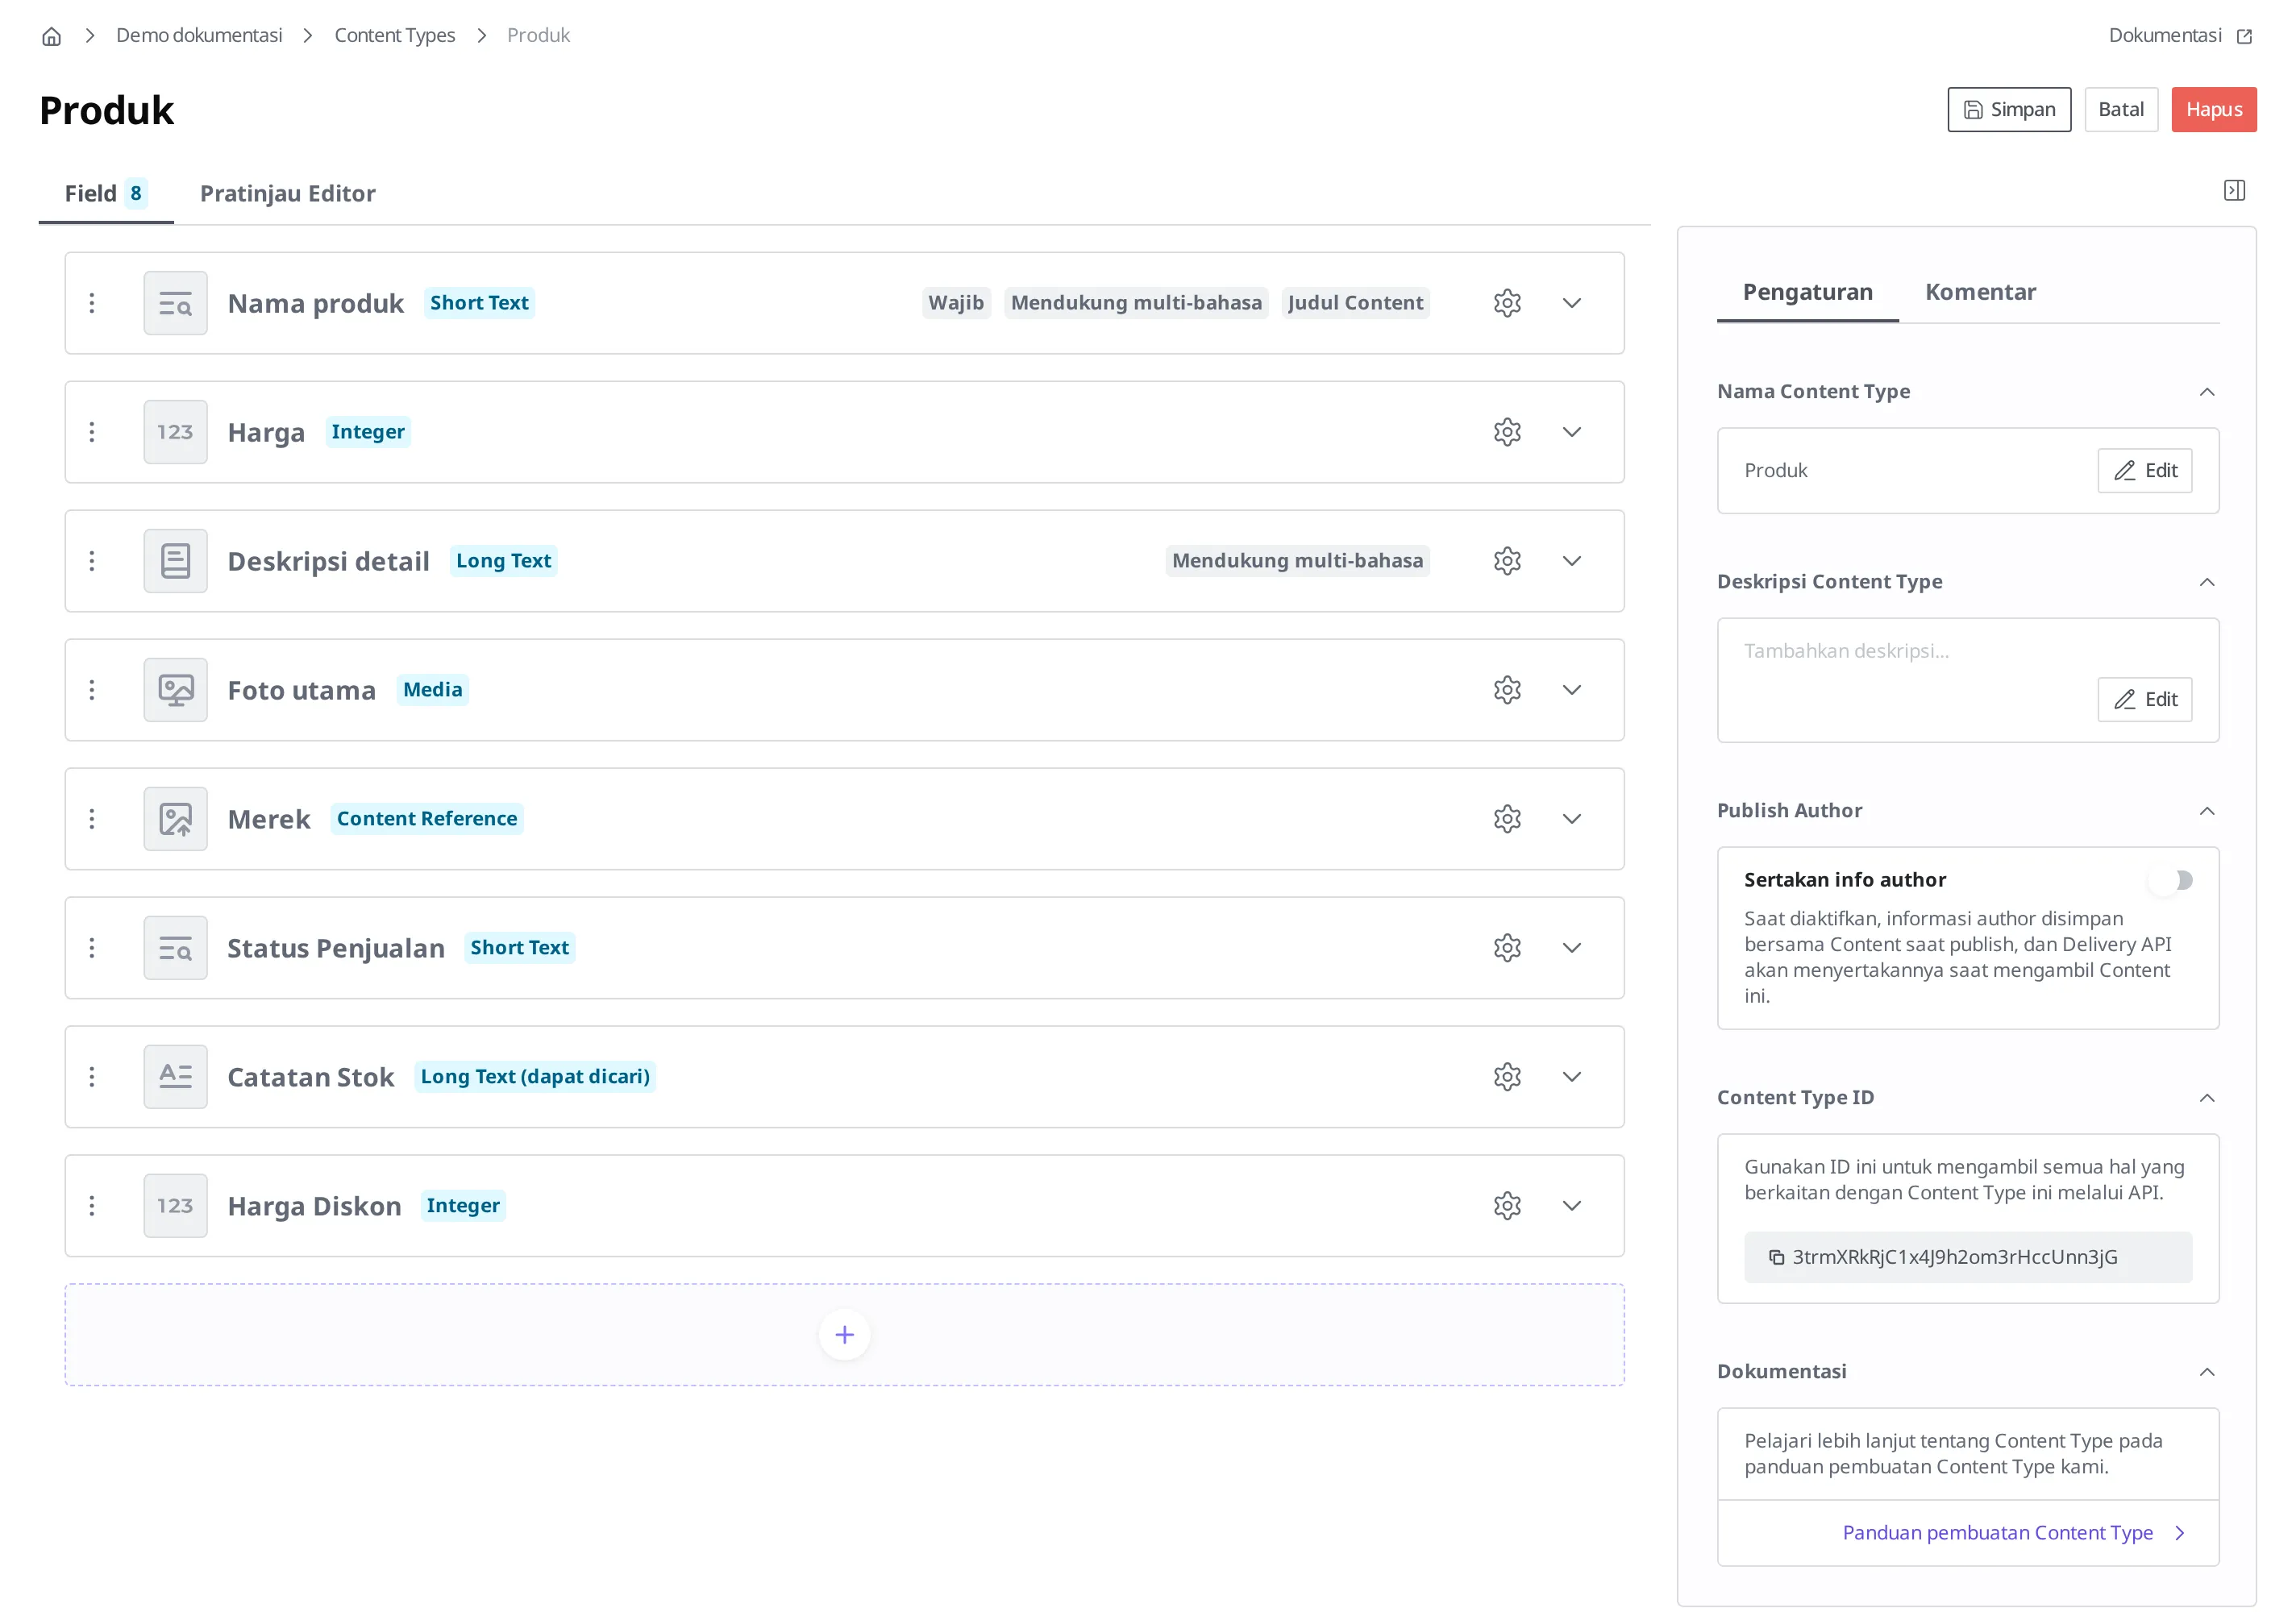The image size is (2296, 1612).
Task: Select the Pengaturan tab
Action: tap(1808, 292)
